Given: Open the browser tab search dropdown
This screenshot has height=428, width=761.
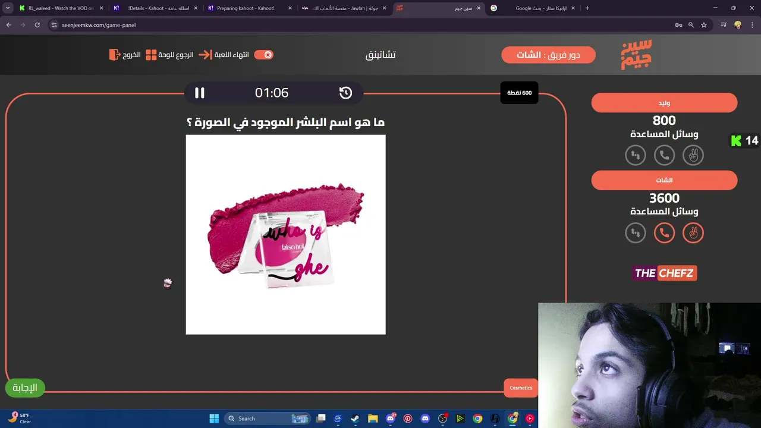Looking at the screenshot, I should [x=8, y=8].
